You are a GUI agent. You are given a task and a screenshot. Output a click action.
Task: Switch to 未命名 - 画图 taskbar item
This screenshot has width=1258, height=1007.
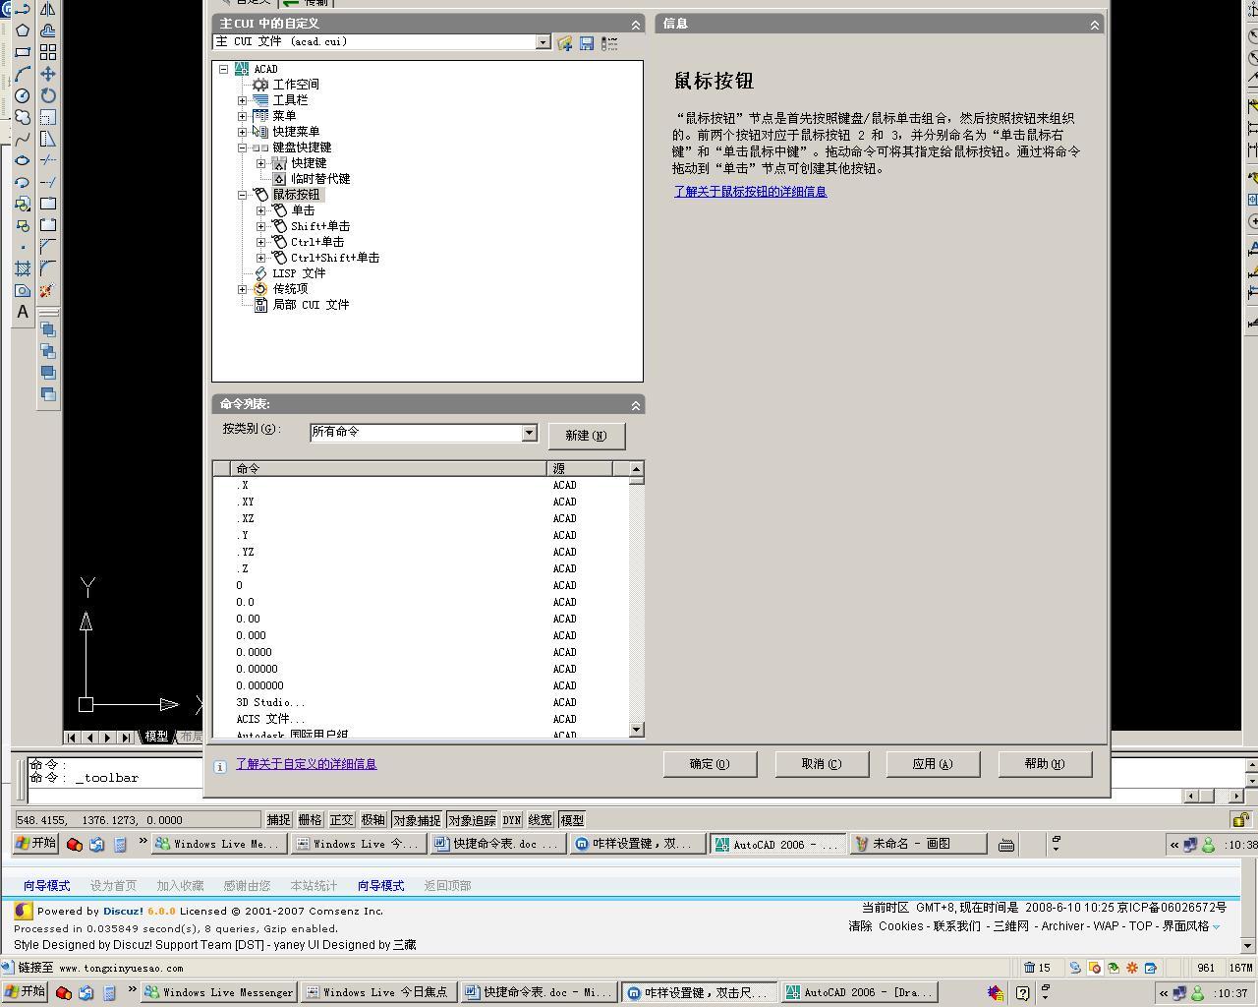pyautogui.click(x=918, y=844)
